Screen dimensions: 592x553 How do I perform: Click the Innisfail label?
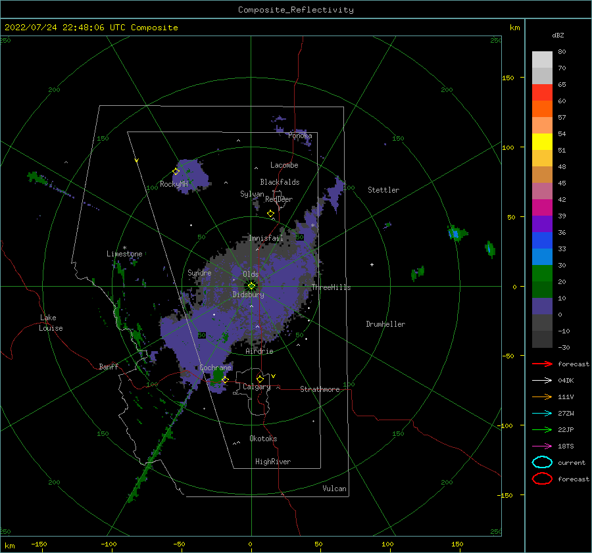(266, 238)
